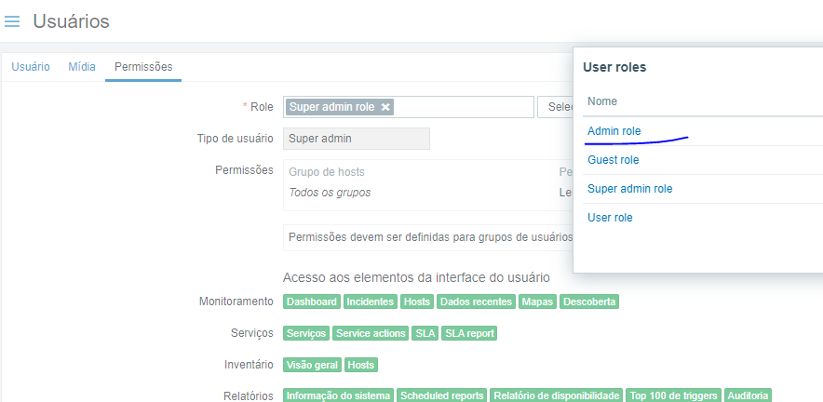Screen dimensions: 823x402
Task: Click the Service actions tag
Action: click(371, 333)
